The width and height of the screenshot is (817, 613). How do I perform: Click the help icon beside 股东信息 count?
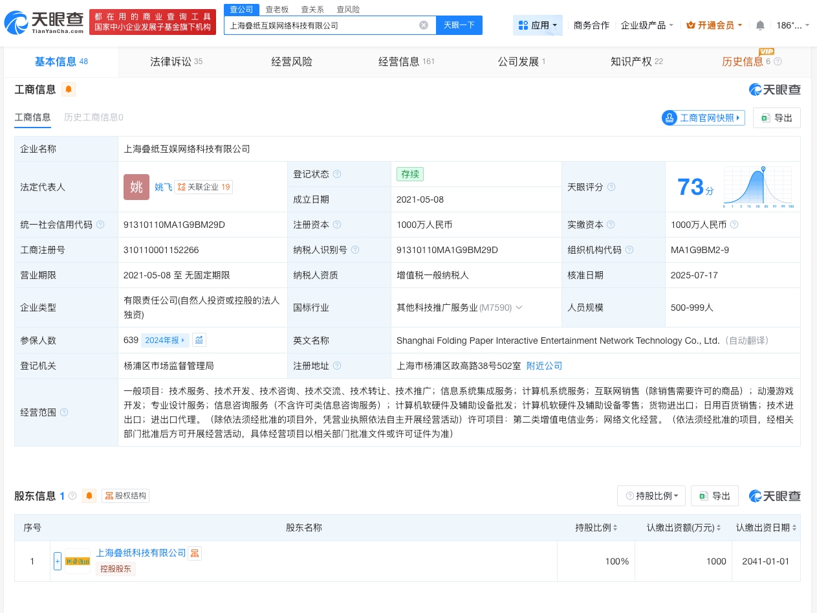(72, 496)
